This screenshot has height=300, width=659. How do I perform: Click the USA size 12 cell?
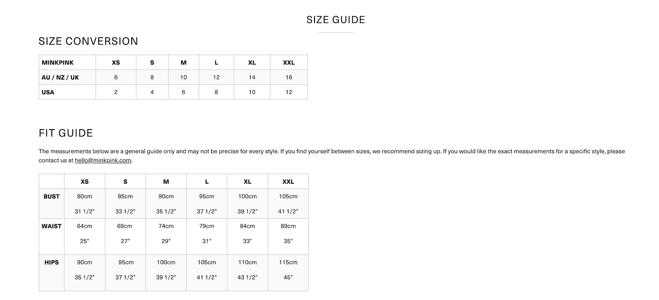(289, 92)
